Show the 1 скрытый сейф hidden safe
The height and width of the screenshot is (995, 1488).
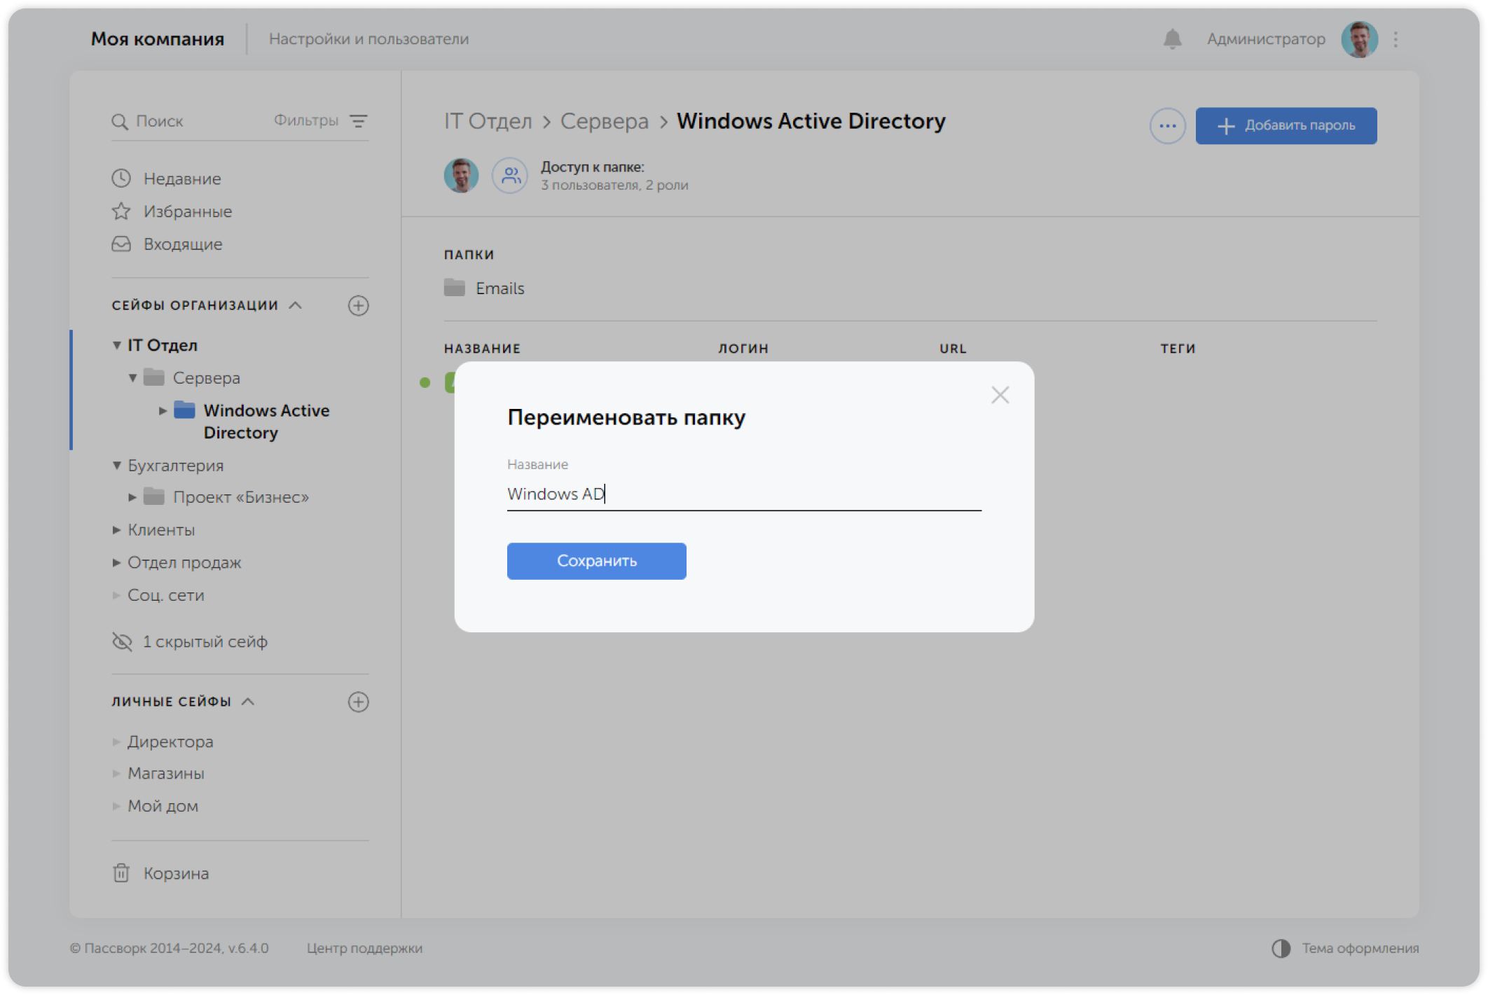click(x=204, y=641)
